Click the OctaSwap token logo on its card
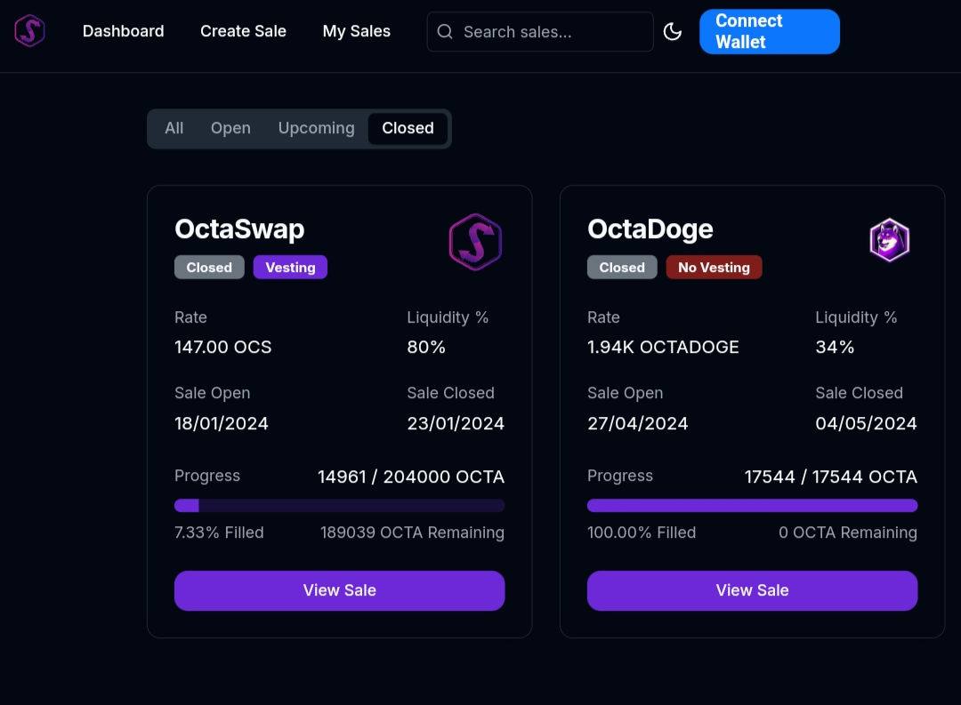Screen dimensions: 961x705 [x=475, y=242]
